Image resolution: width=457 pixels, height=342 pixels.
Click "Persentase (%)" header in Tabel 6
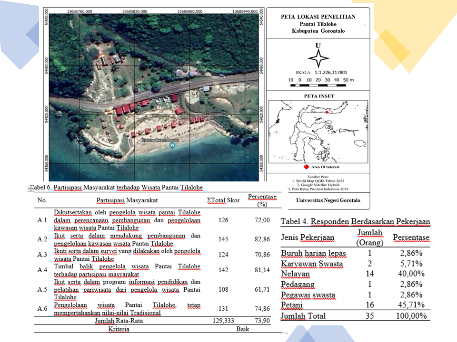tap(262, 200)
